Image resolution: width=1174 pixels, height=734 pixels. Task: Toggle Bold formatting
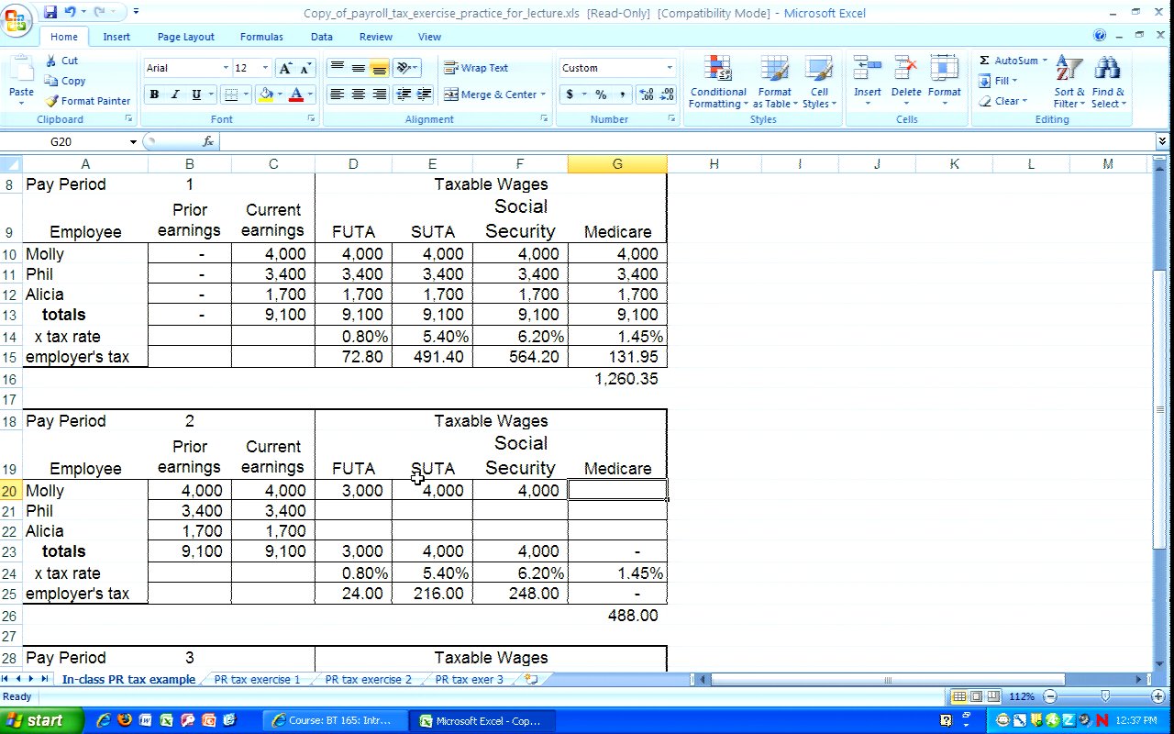pyautogui.click(x=154, y=95)
